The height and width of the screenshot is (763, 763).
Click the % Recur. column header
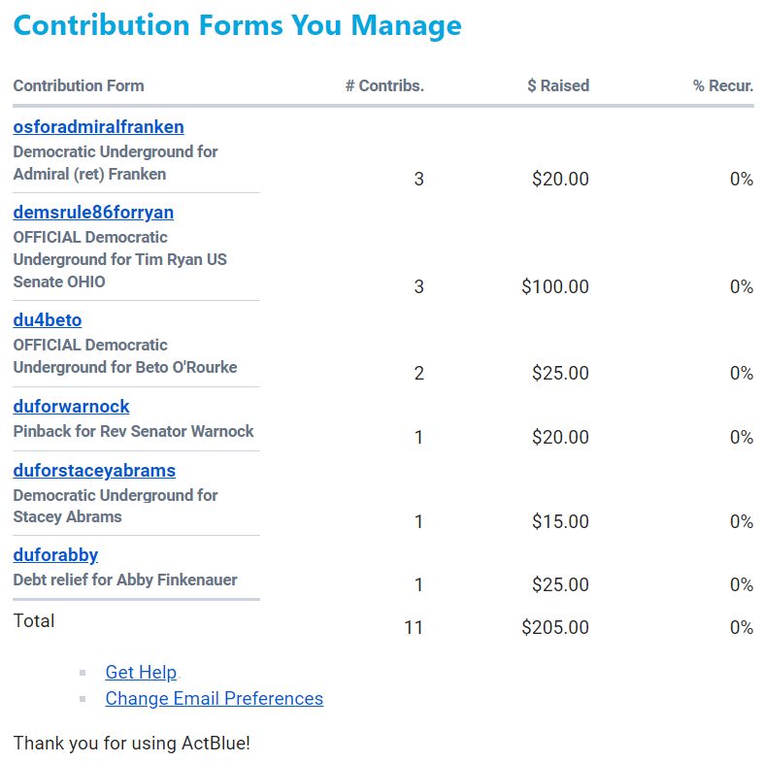tap(723, 85)
